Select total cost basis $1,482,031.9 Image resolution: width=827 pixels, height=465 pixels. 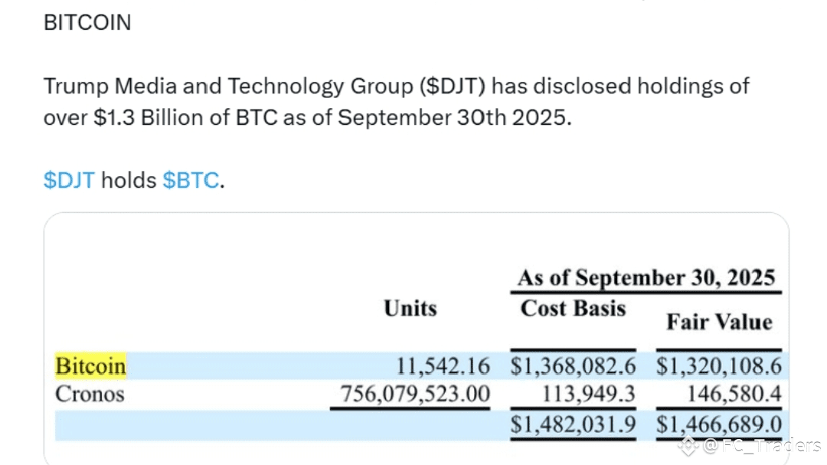pyautogui.click(x=573, y=424)
